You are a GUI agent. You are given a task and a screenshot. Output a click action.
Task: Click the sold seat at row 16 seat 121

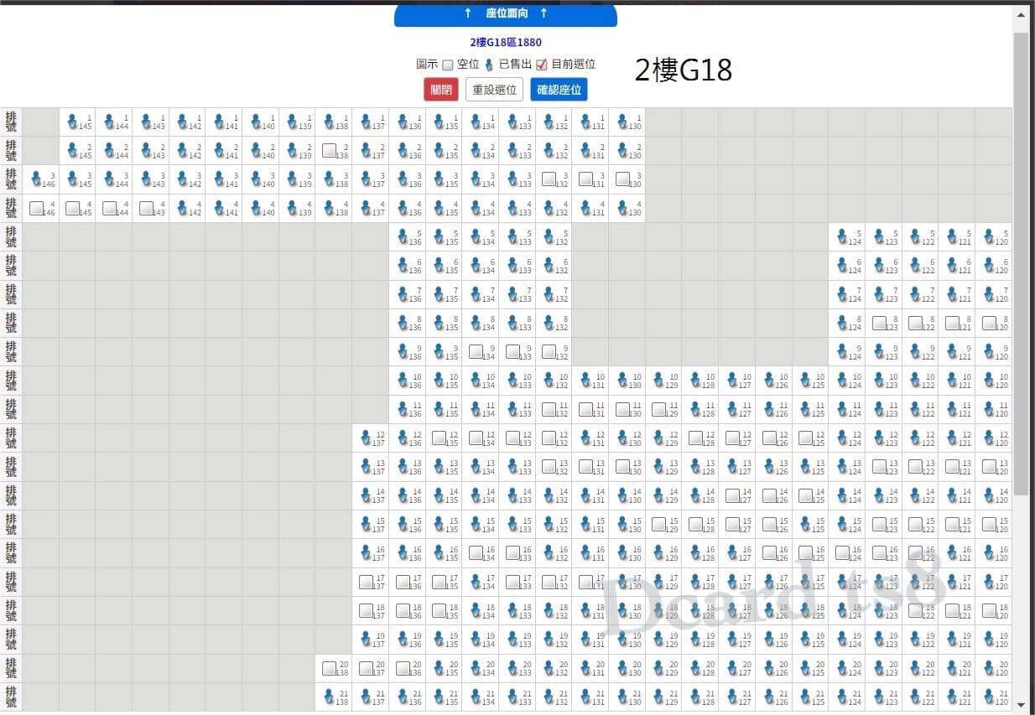coord(952,552)
